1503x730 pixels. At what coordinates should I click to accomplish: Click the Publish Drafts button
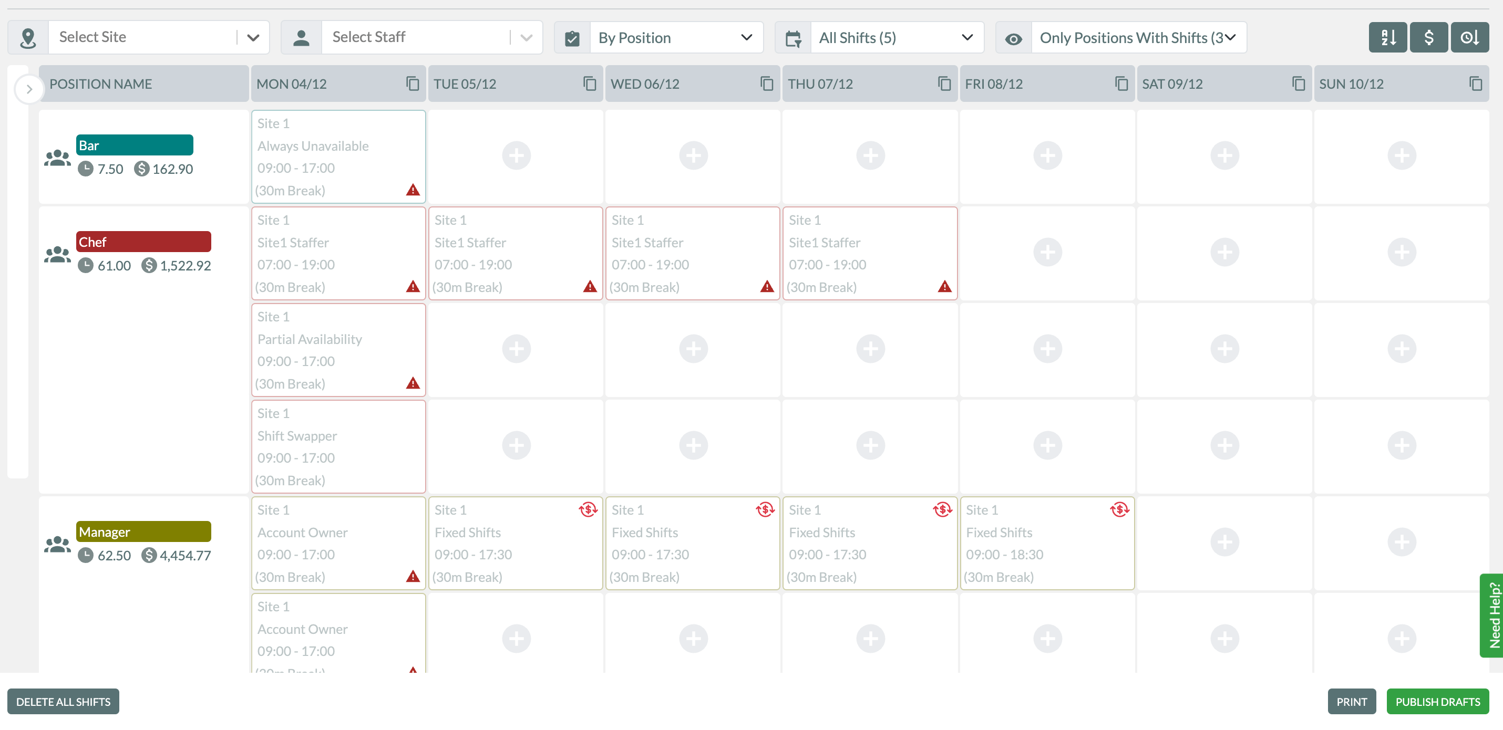pos(1437,702)
